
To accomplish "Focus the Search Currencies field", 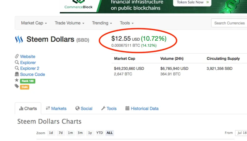I will pyautogui.click(x=229, y=23).
